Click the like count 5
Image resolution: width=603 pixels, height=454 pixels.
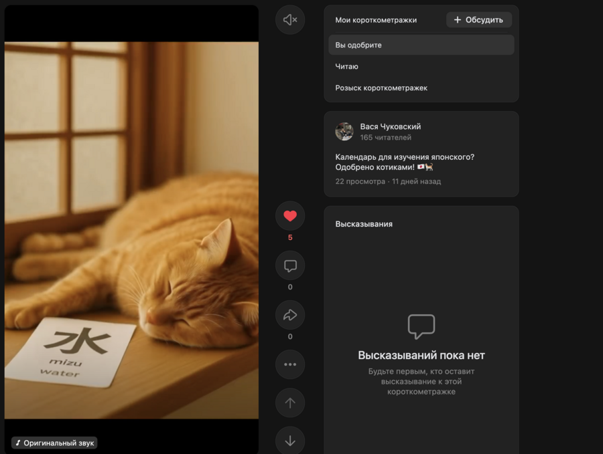[x=290, y=237]
